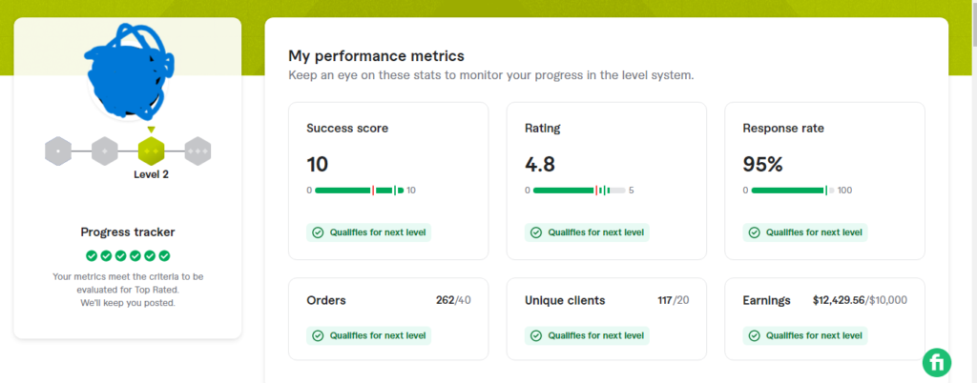
Task: Click the Earnings qualifies for next level badge
Action: (x=806, y=335)
